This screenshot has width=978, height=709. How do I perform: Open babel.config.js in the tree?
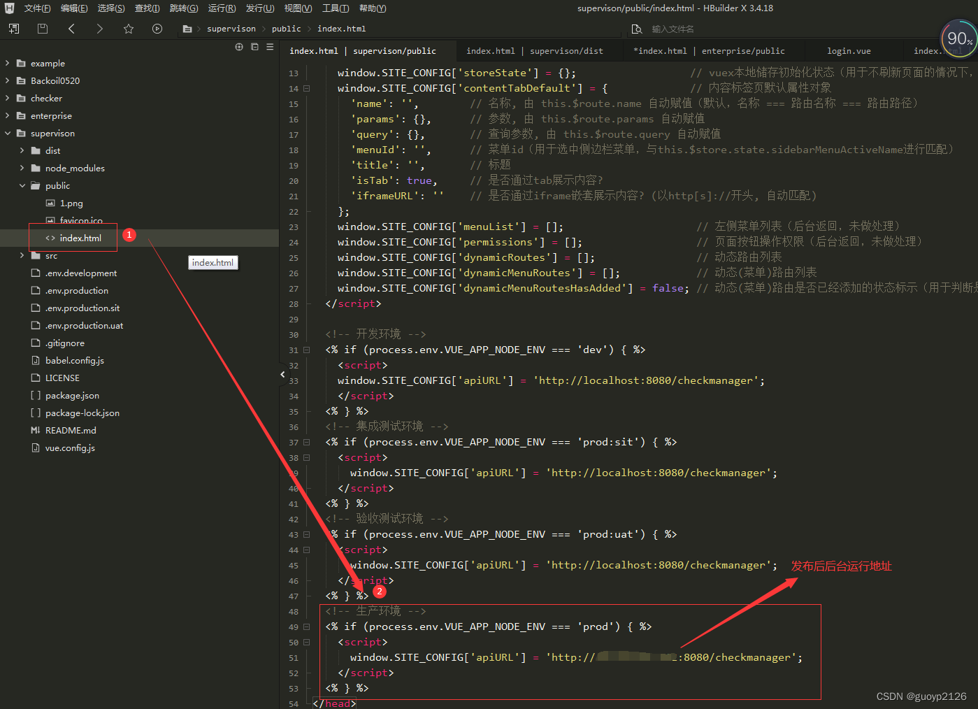[x=75, y=360]
